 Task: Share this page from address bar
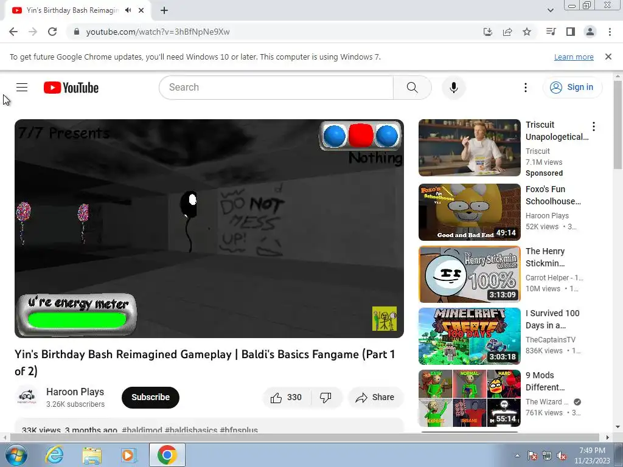(x=507, y=32)
